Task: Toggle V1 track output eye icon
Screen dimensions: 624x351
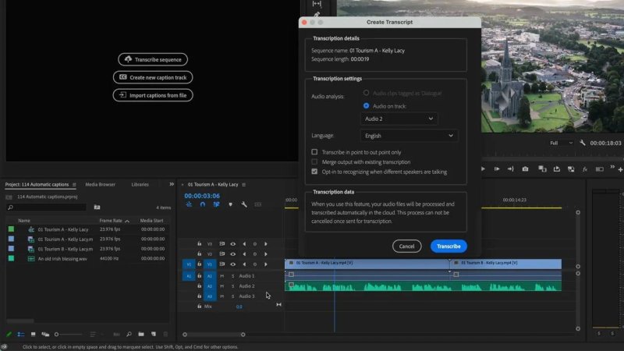Action: (x=232, y=264)
